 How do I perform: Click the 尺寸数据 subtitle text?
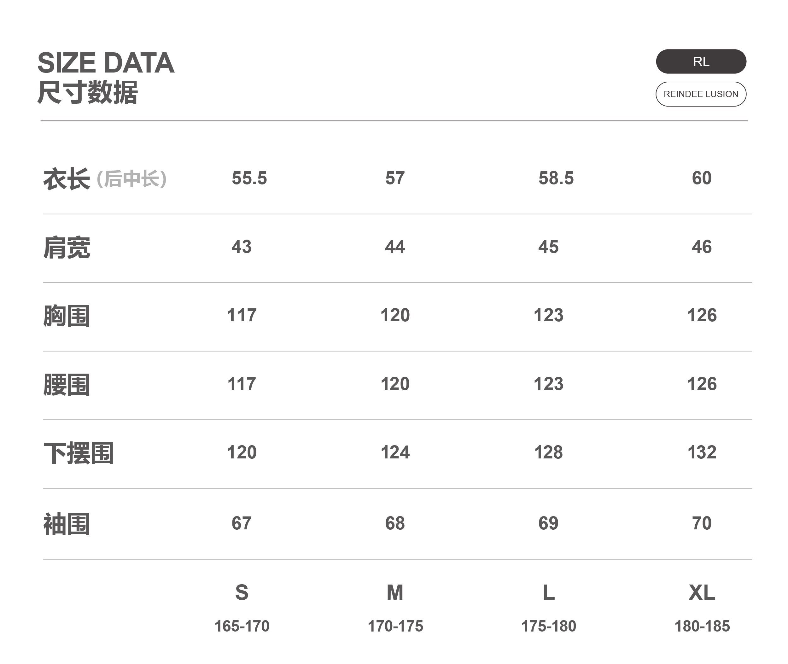point(88,93)
